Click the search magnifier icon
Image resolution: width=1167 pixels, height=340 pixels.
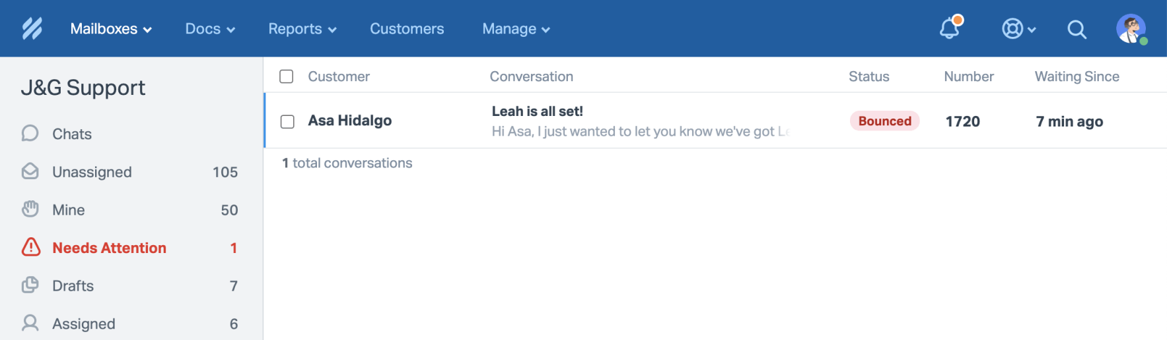pyautogui.click(x=1077, y=29)
